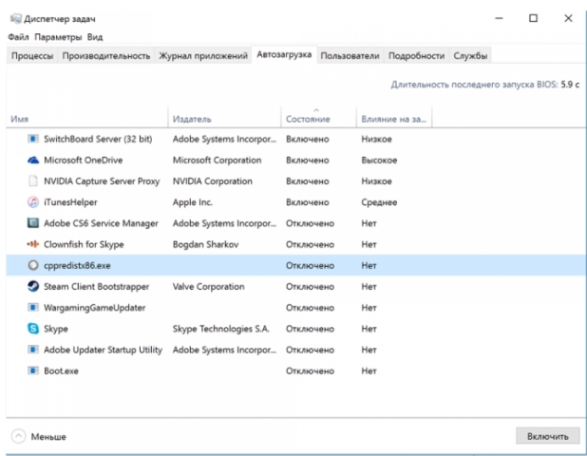587x456 pixels.
Task: Click the Включить button
Action: pyautogui.click(x=548, y=436)
